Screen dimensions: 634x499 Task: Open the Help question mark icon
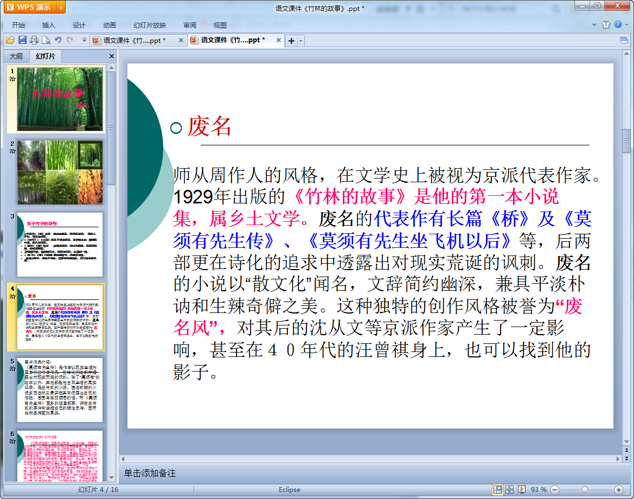pyautogui.click(x=618, y=24)
